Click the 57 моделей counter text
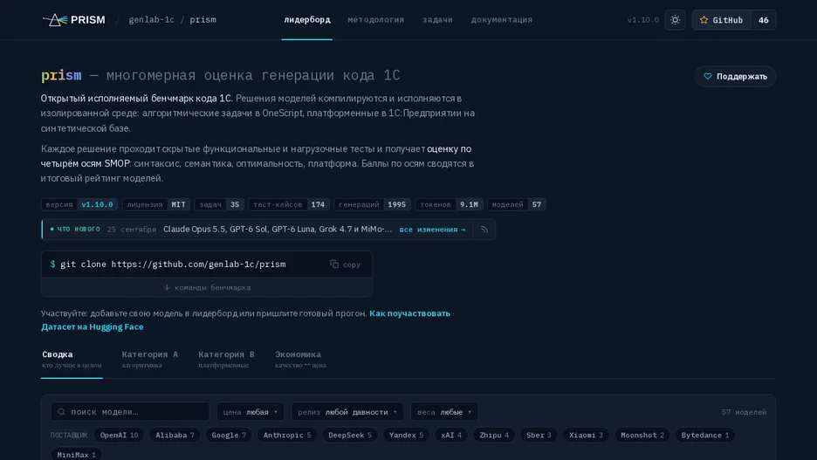 (x=744, y=412)
